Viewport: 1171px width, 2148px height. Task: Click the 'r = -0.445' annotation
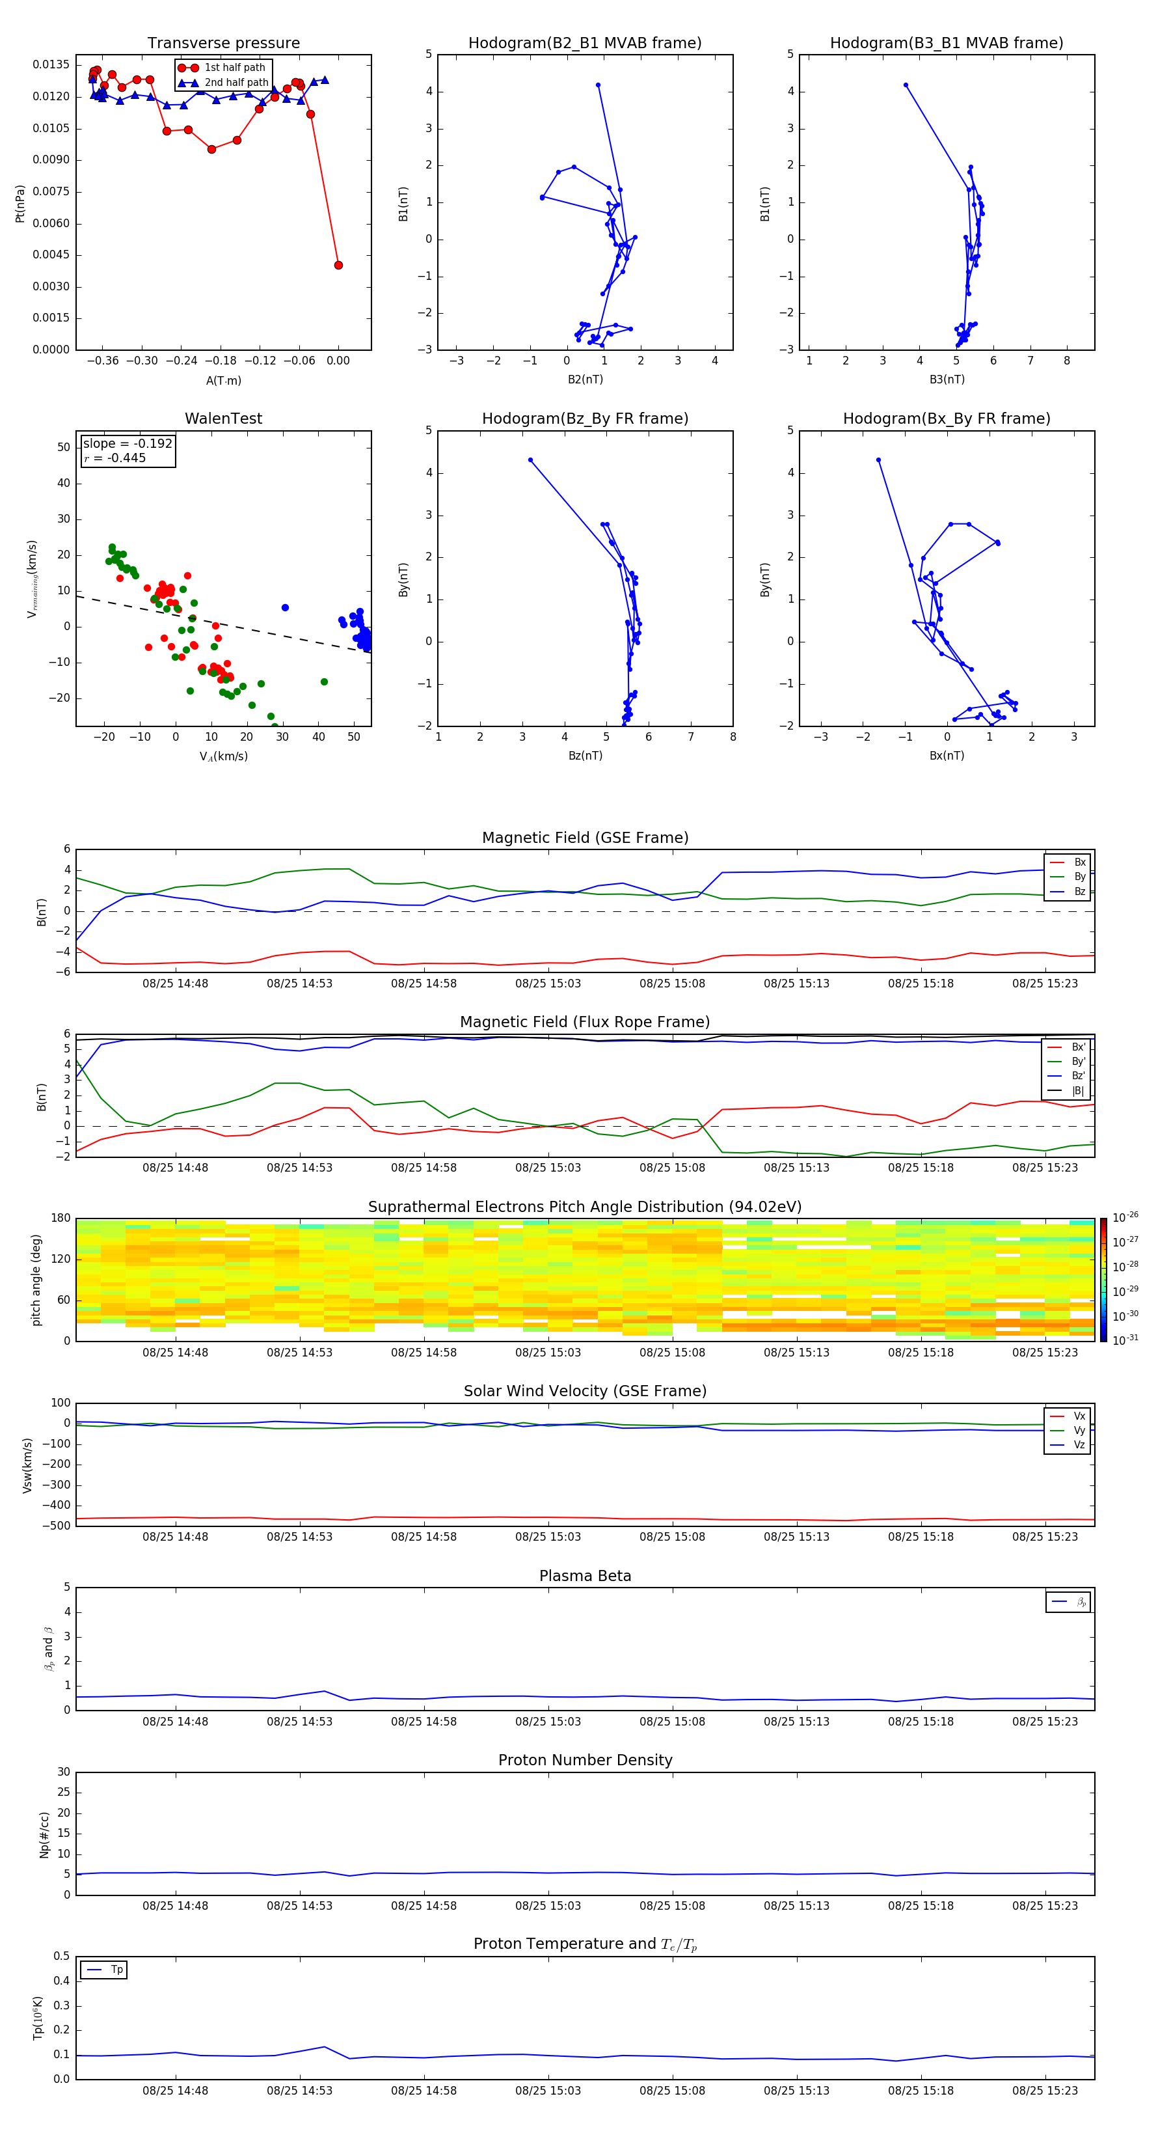pyautogui.click(x=114, y=458)
